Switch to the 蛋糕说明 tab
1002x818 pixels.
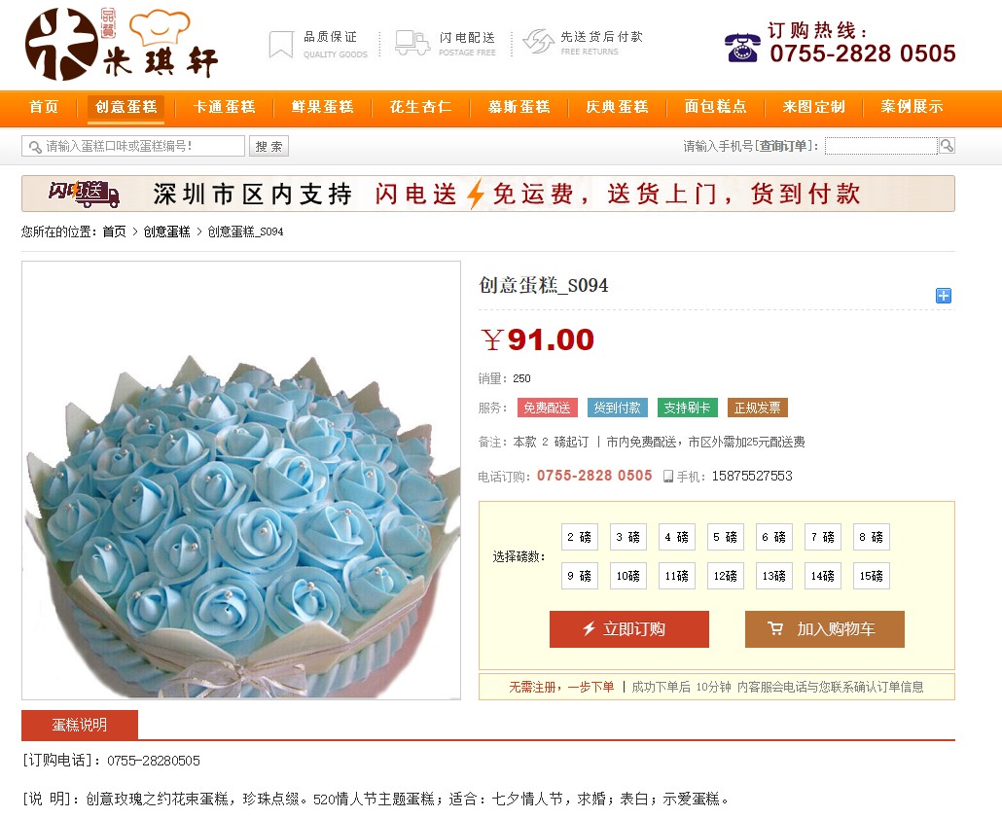point(80,725)
